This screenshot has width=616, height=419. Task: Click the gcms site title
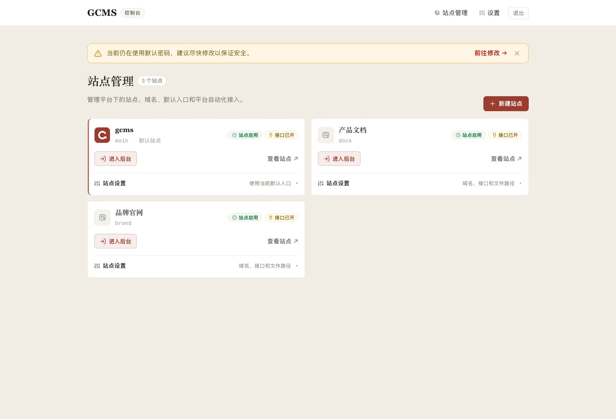(x=124, y=130)
